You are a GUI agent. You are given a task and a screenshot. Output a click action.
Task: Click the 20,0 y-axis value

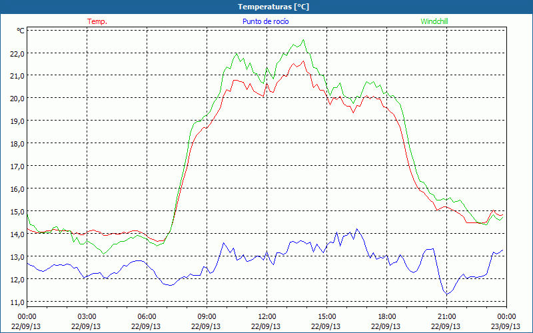pos(17,98)
